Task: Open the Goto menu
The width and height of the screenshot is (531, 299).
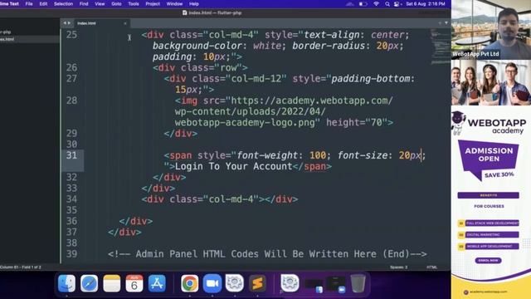Action: (x=116, y=4)
